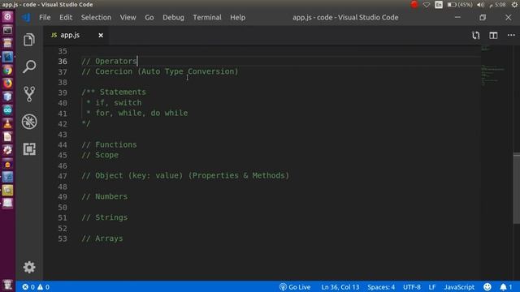
Task: Start the Go Live server from the status bar
Action: [x=295, y=287]
